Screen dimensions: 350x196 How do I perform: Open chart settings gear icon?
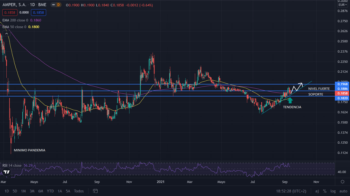[x=343, y=182]
